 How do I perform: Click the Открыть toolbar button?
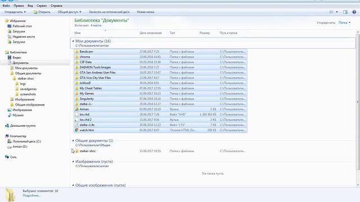[42, 12]
